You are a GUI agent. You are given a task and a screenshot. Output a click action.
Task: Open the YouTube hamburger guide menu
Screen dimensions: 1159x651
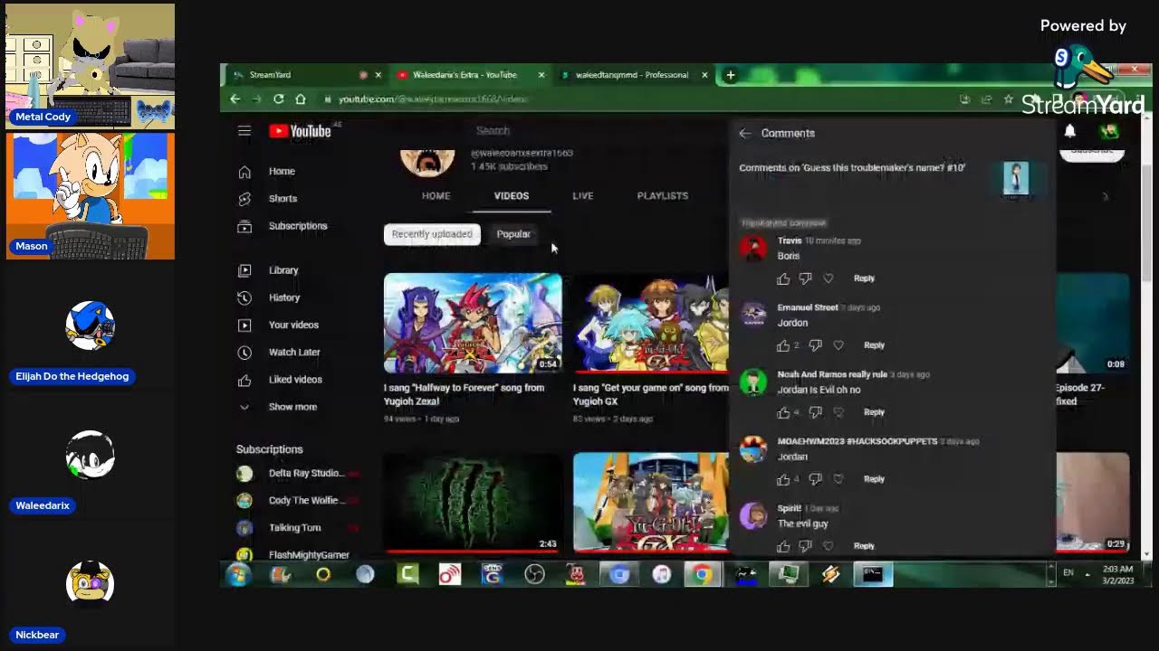pos(244,131)
